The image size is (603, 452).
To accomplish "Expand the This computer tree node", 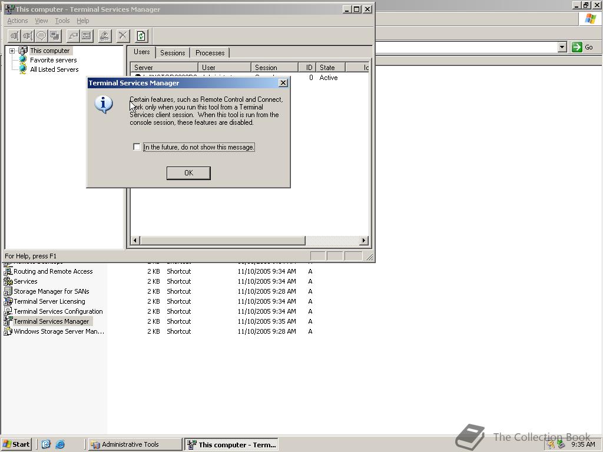I will click(x=12, y=51).
